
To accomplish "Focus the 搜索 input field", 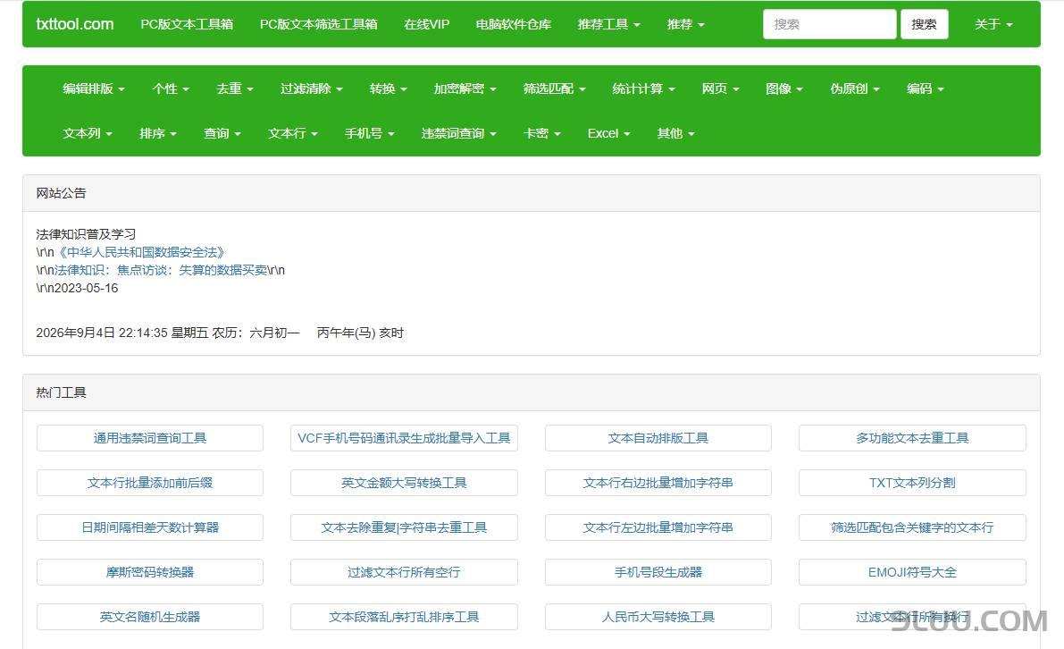I will (829, 24).
